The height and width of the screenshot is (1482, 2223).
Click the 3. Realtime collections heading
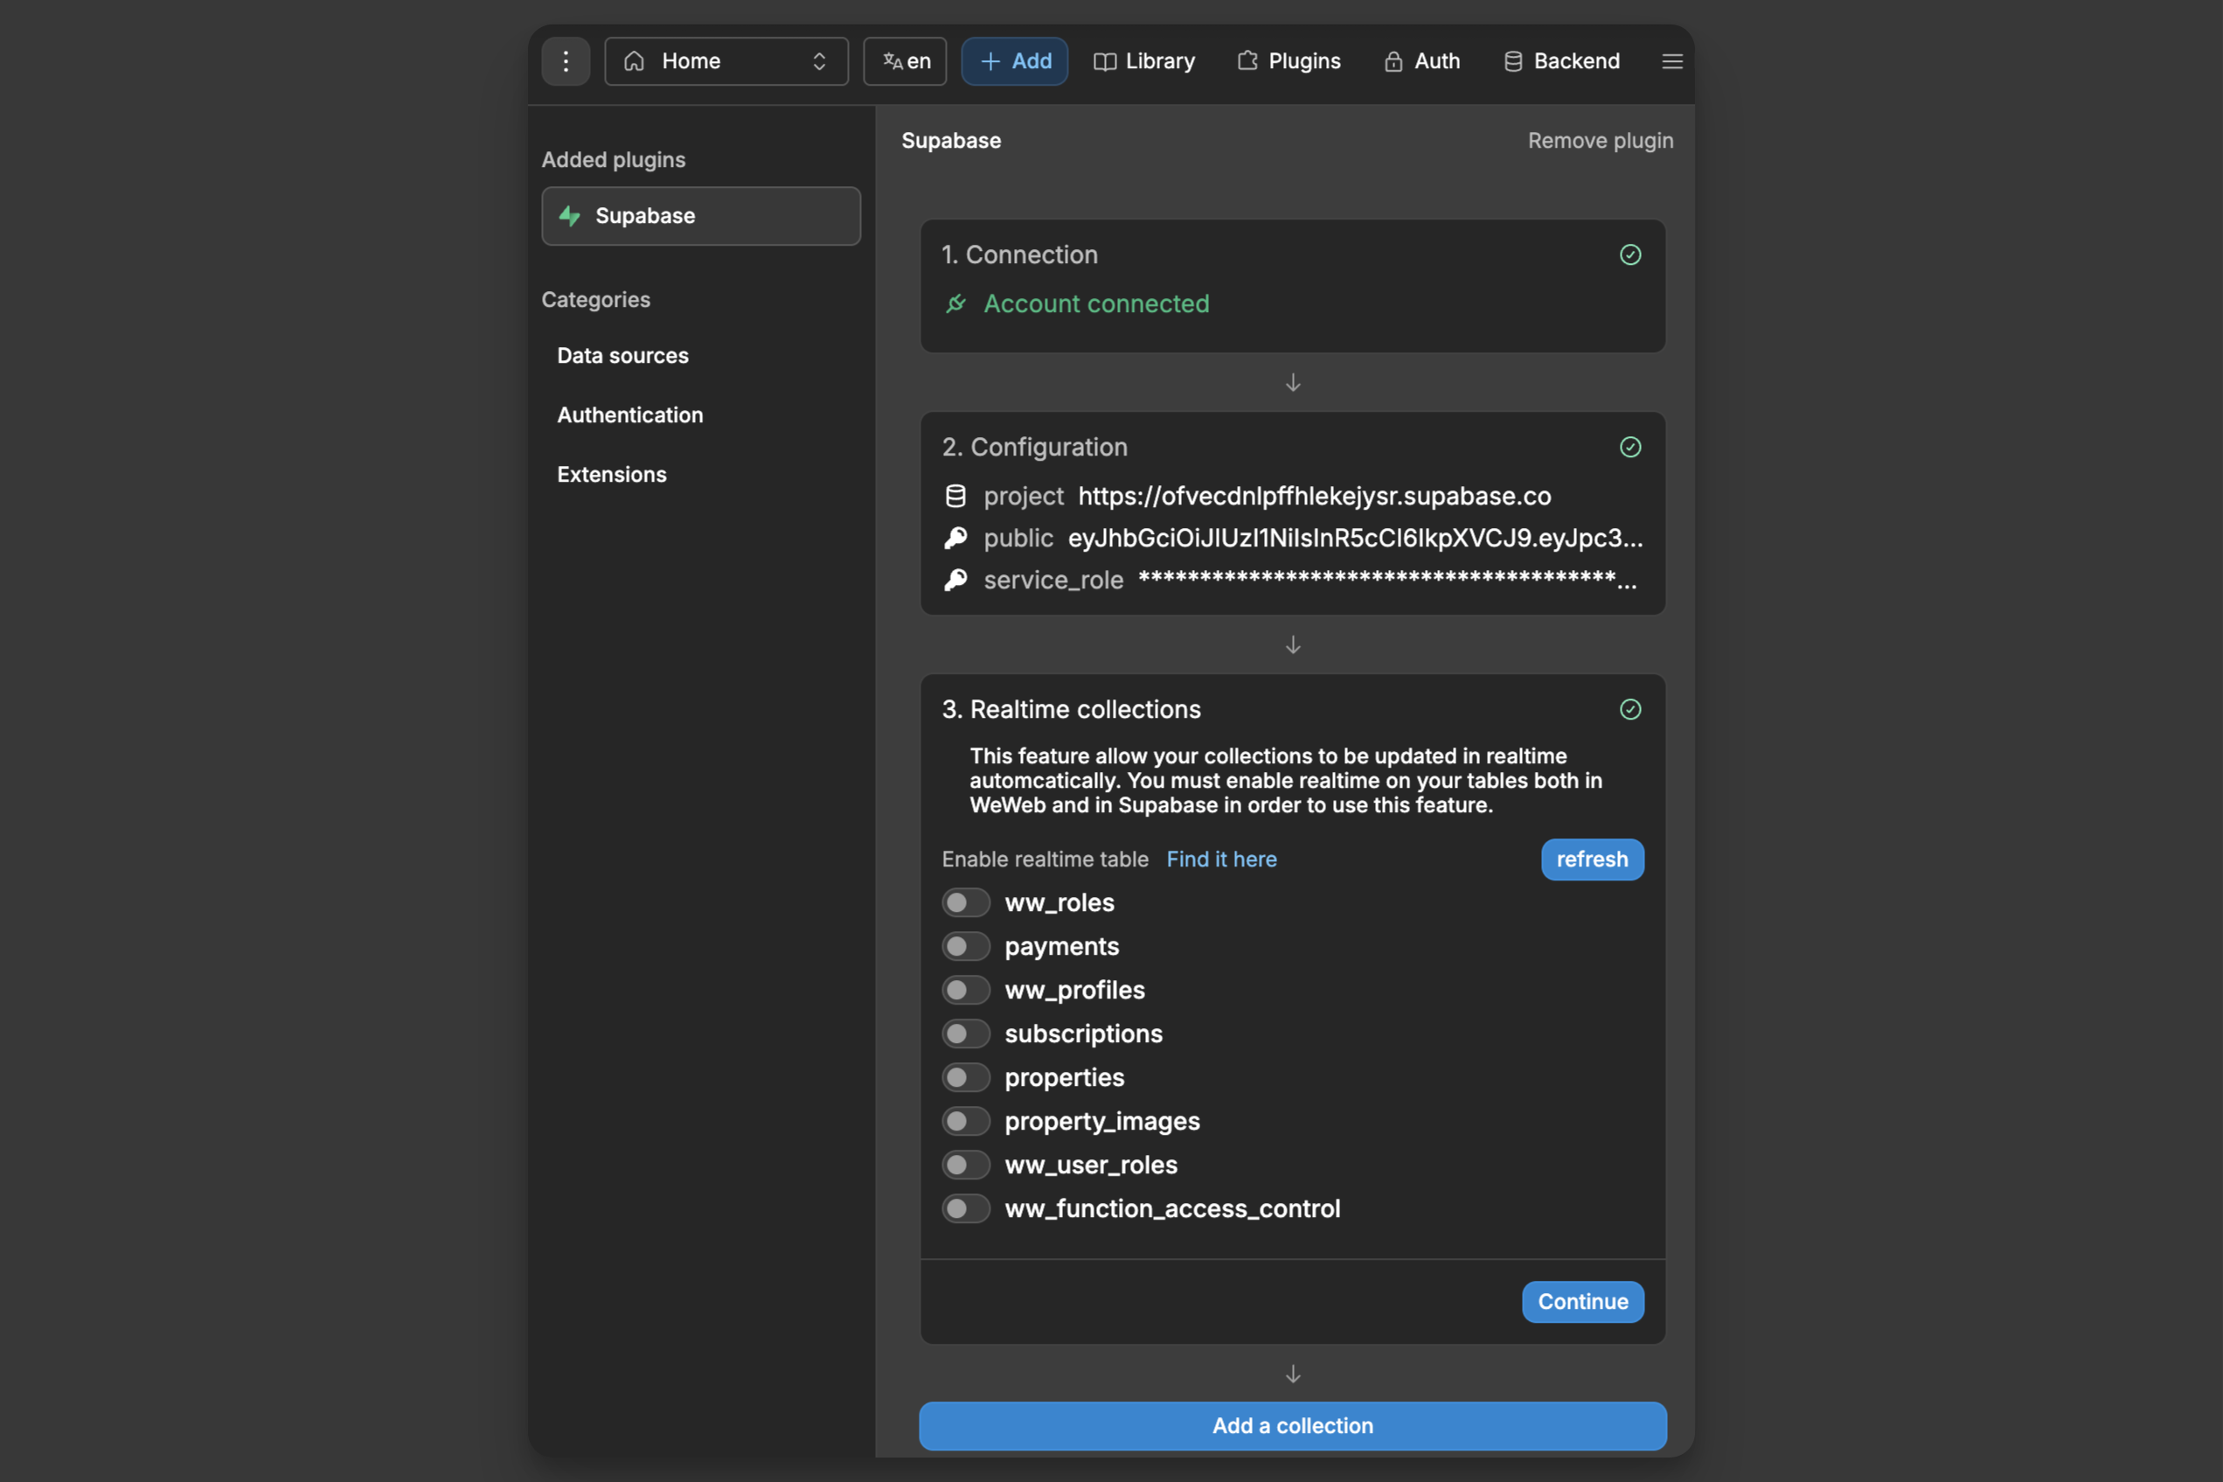pos(1072,710)
